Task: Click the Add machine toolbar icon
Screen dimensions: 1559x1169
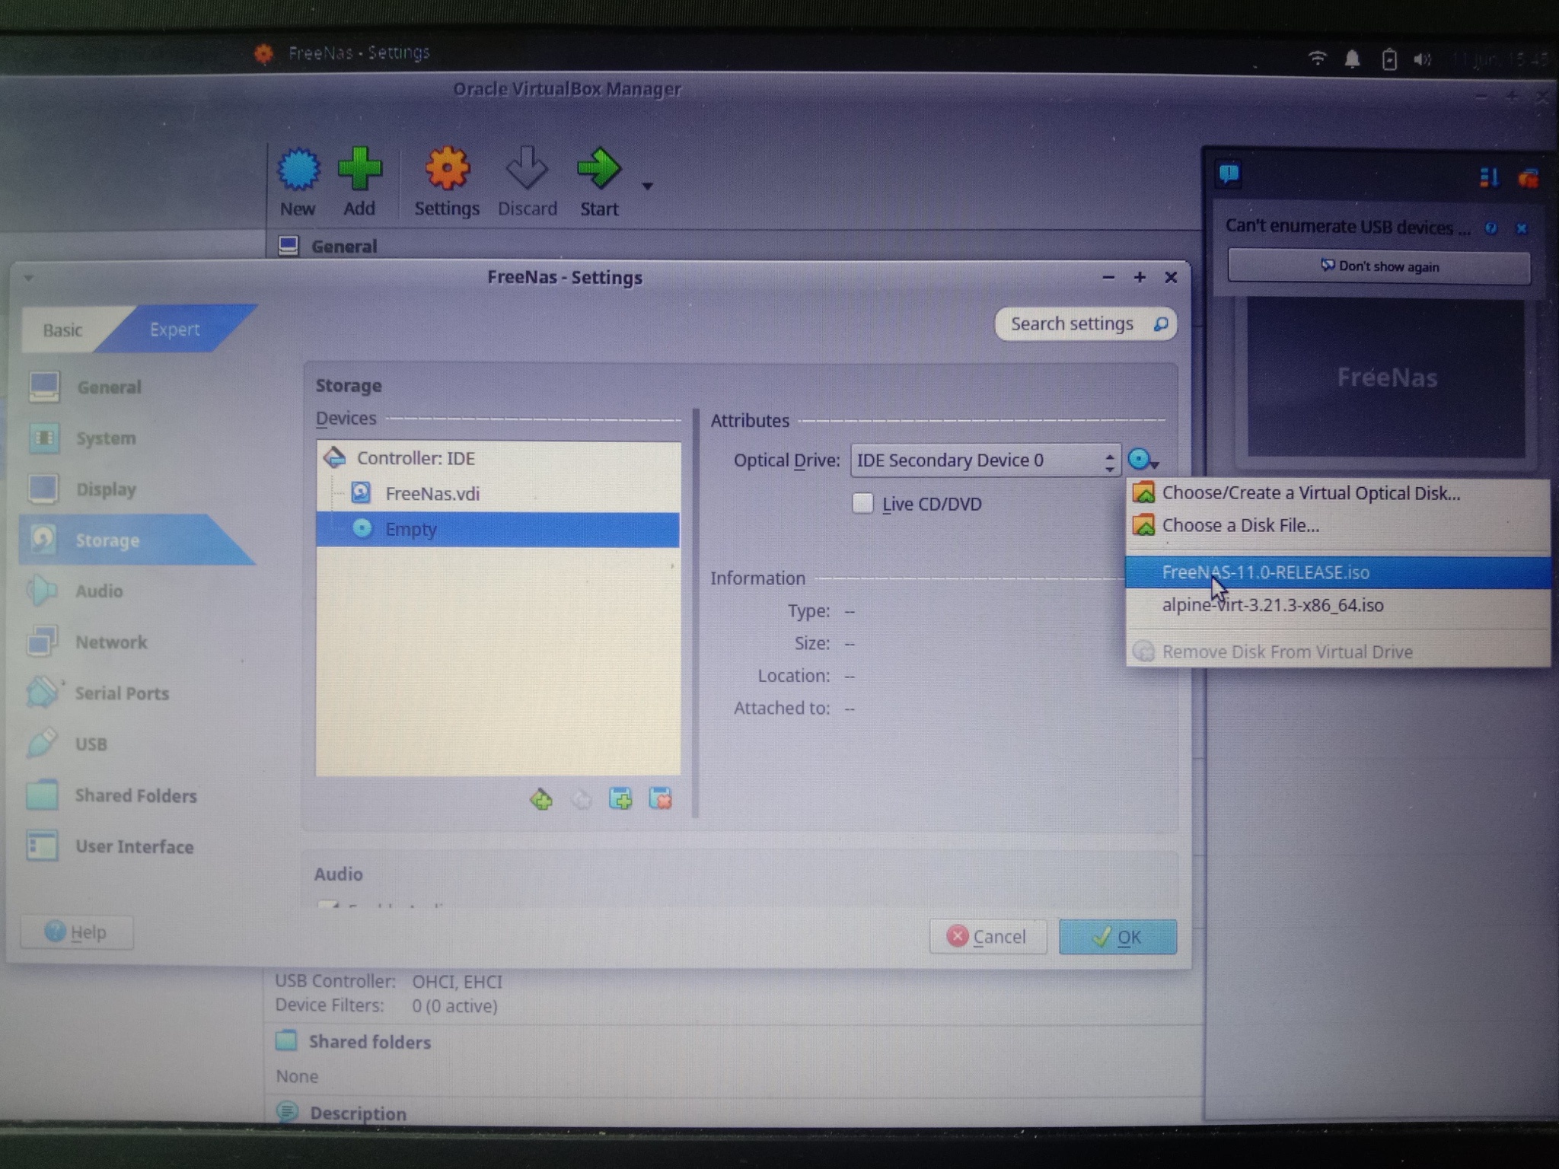Action: tap(359, 182)
